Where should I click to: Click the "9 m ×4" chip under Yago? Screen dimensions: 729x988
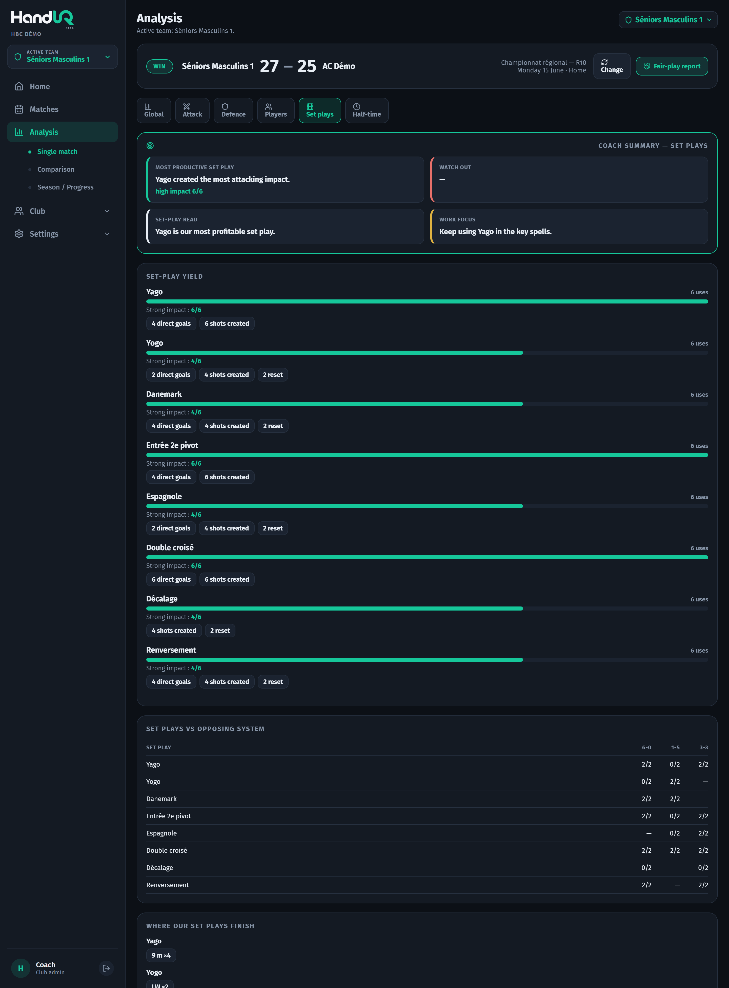tap(161, 955)
